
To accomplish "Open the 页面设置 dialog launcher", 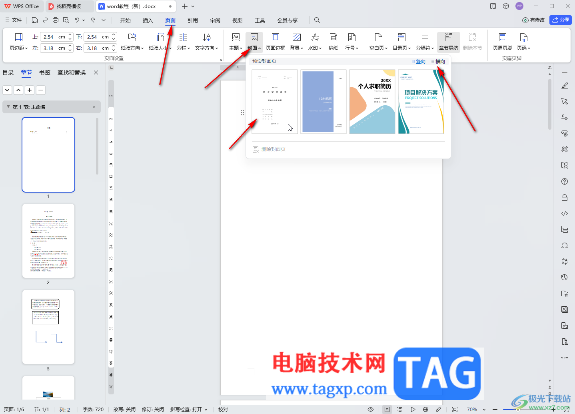I will [x=221, y=60].
